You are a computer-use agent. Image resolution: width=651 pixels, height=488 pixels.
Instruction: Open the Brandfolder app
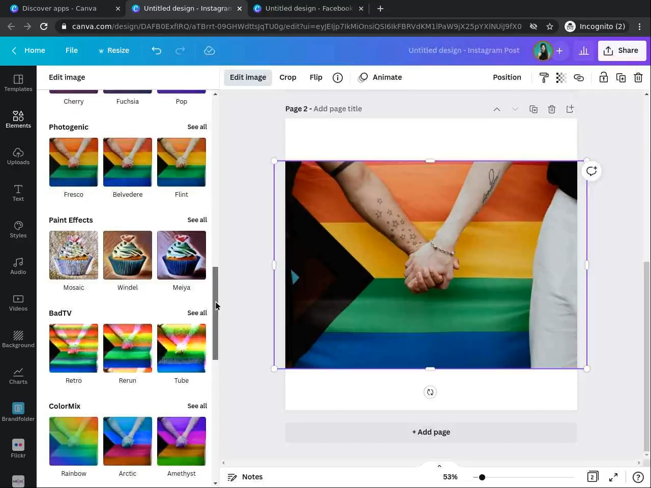[18, 412]
